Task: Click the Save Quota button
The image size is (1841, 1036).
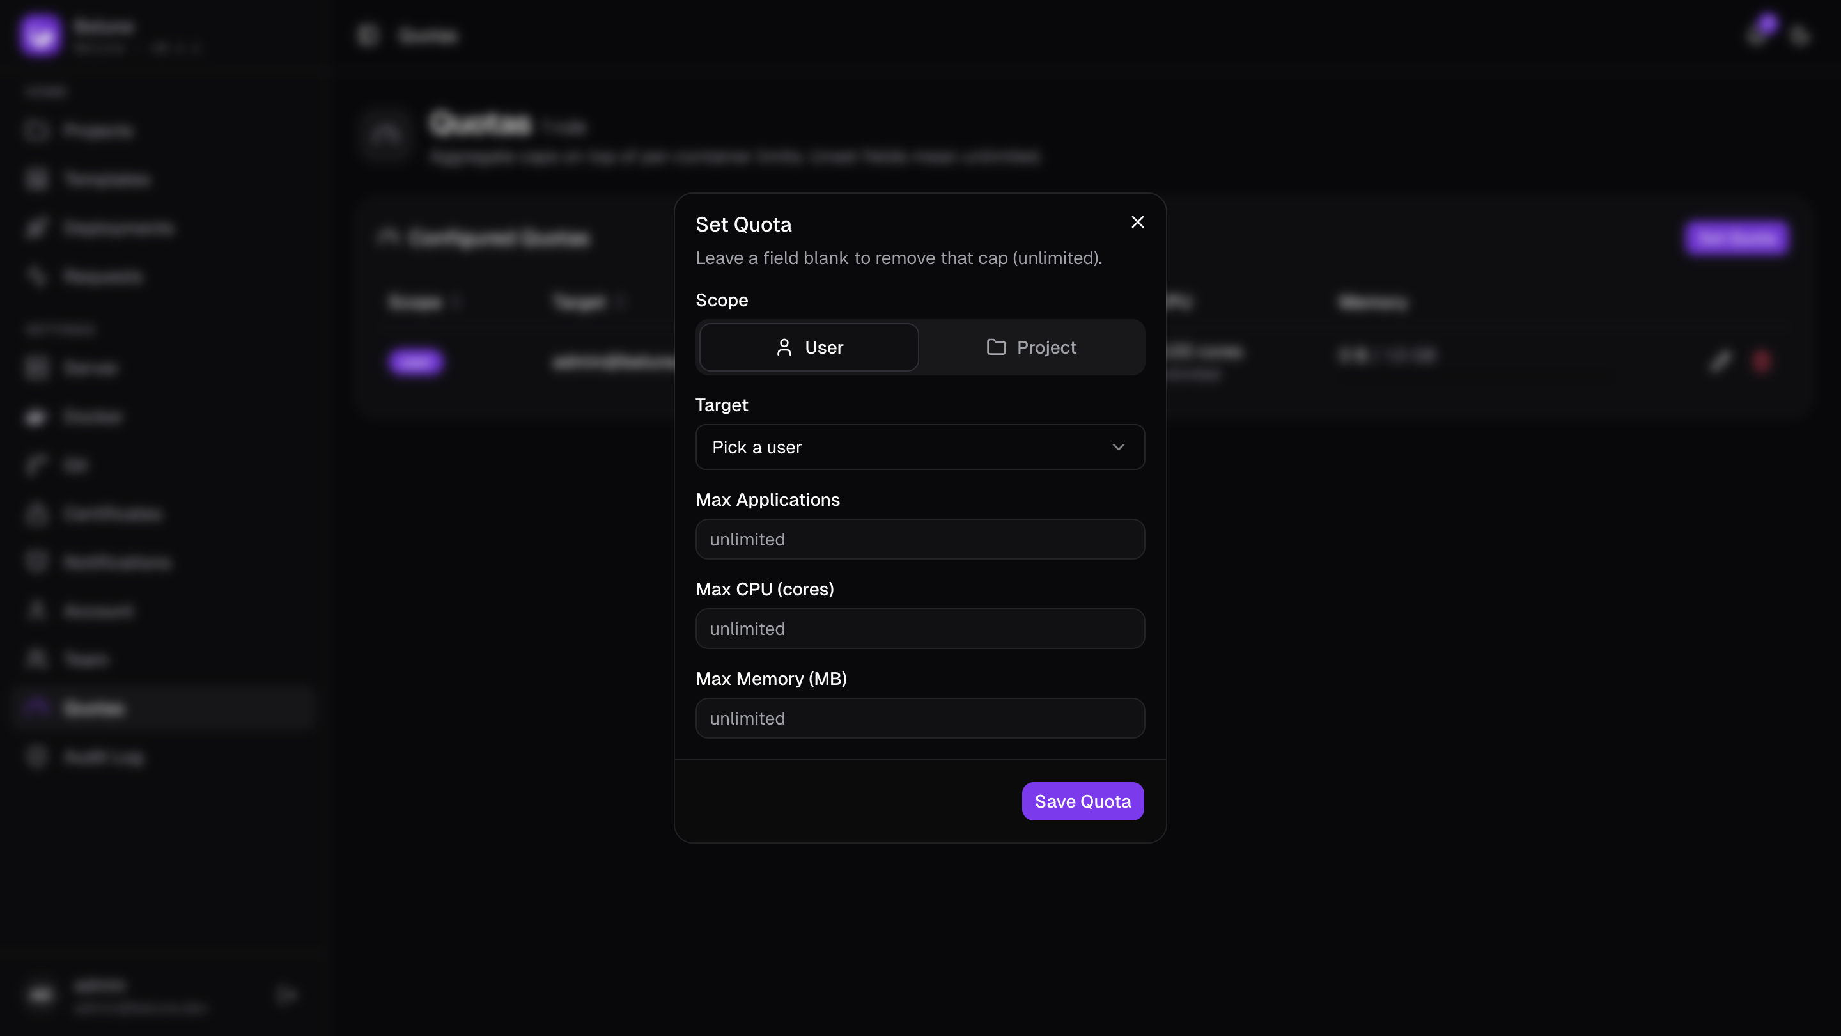Action: pyautogui.click(x=1083, y=801)
